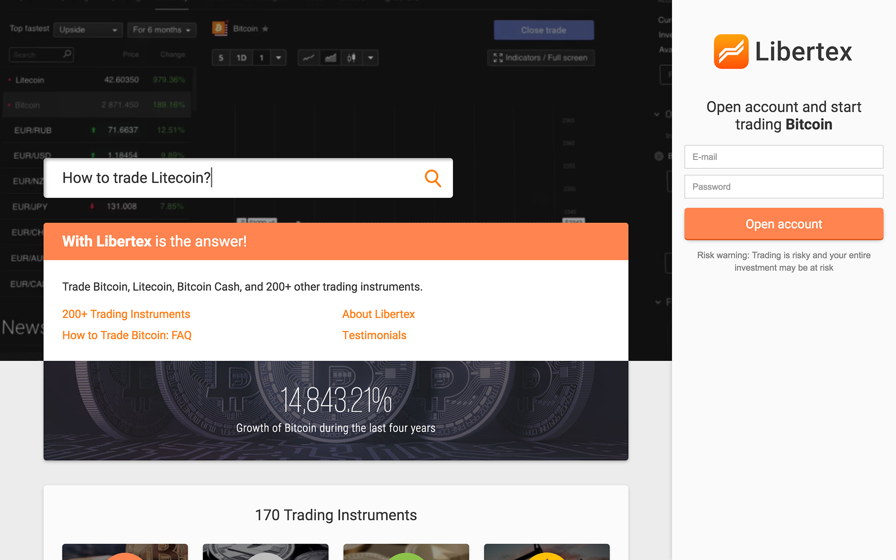896x560 pixels.
Task: Expand the timeframe dropdown arrow
Action: pyautogui.click(x=279, y=58)
